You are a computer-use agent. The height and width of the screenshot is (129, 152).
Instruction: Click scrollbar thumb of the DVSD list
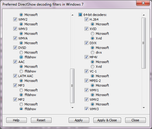[x=72, y=86]
